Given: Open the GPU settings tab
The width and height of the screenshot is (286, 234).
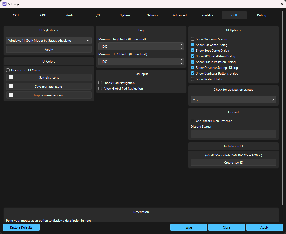Looking at the screenshot, I should 43,15.
